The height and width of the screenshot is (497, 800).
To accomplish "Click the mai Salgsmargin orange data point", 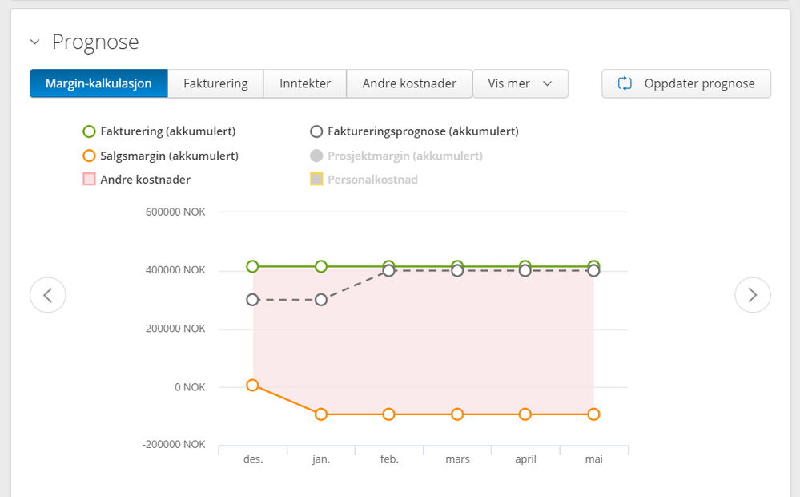I will 593,414.
